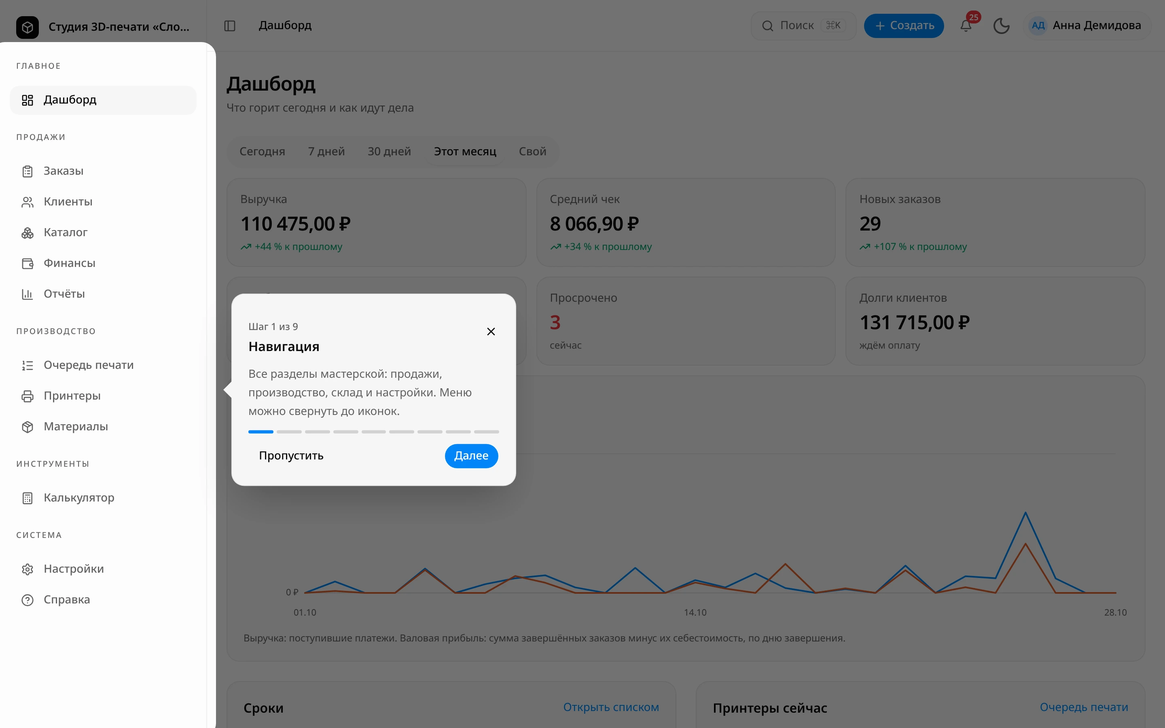Open Каталог boxes icon
Image resolution: width=1165 pixels, height=728 pixels.
(x=28, y=233)
